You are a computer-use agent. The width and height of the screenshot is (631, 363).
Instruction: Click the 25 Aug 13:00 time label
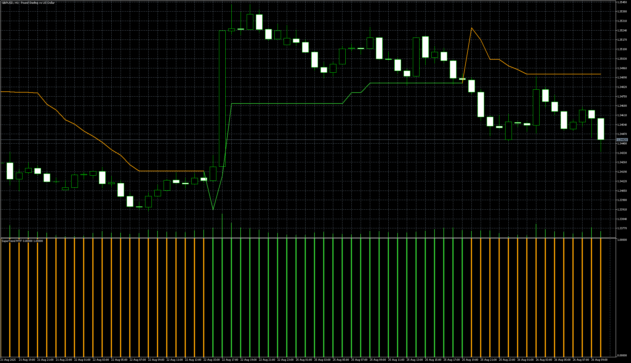click(415, 360)
